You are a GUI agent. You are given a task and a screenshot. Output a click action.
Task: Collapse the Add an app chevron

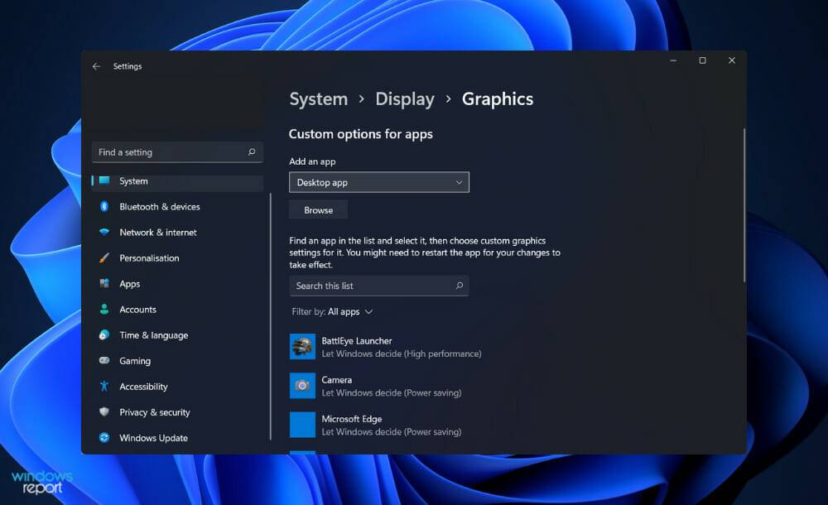pyautogui.click(x=459, y=182)
